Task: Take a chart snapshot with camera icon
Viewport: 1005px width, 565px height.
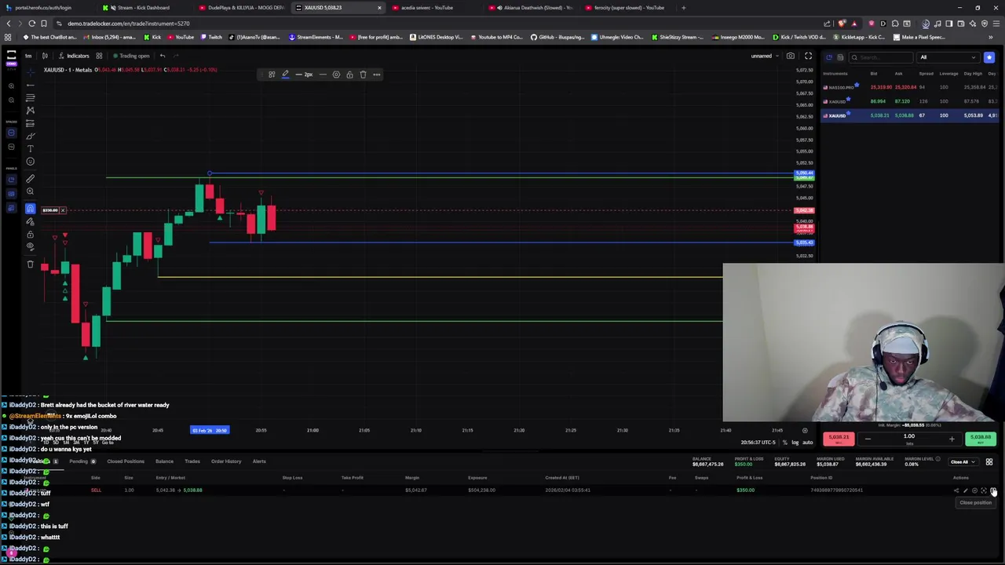Action: [x=791, y=56]
